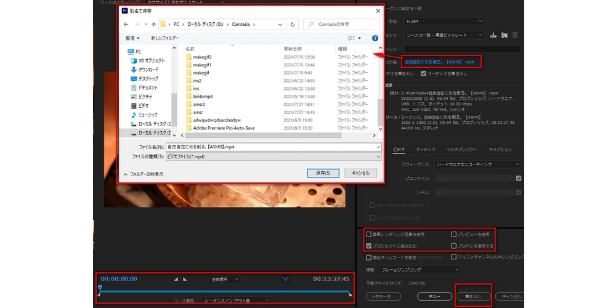616x308 pixels.
Task: Click the delete preset trash icon
Action: tap(515, 35)
